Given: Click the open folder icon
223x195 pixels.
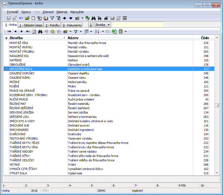Looking at the screenshot, I should (x=27, y=18).
